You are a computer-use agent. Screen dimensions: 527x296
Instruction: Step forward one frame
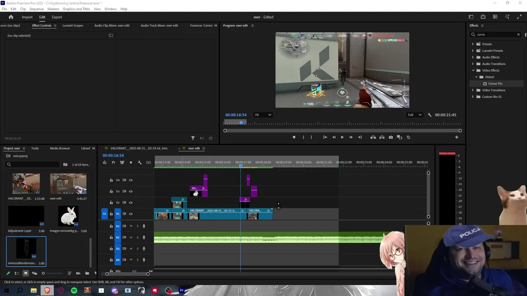click(351, 137)
